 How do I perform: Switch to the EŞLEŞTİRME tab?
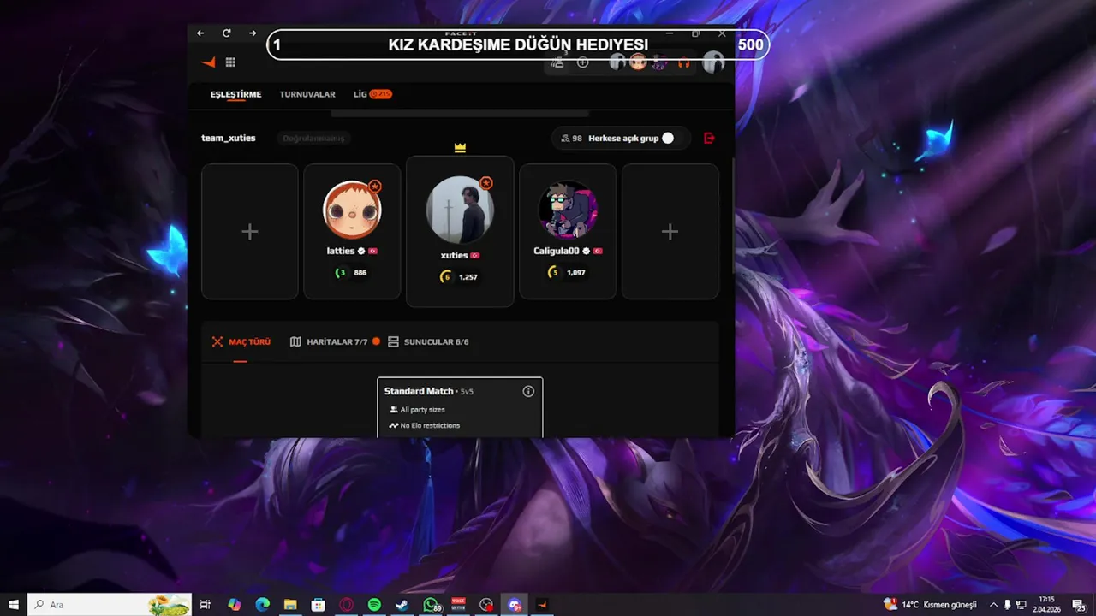coord(235,94)
